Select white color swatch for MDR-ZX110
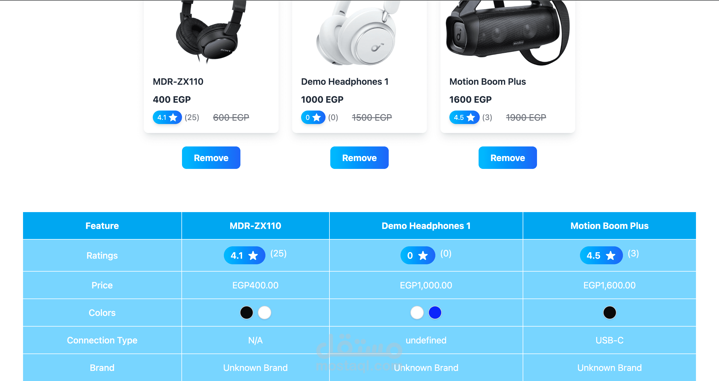 click(x=265, y=313)
